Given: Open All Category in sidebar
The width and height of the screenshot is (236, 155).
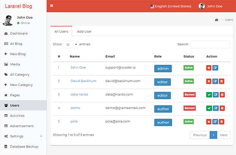Looking at the screenshot, I should click(x=23, y=75).
